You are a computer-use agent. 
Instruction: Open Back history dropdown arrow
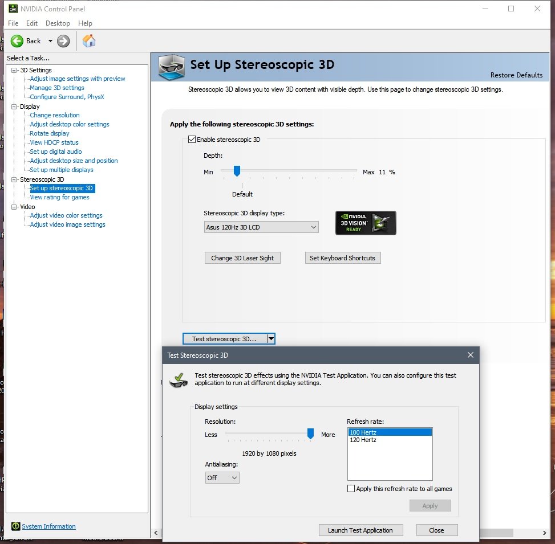point(50,41)
